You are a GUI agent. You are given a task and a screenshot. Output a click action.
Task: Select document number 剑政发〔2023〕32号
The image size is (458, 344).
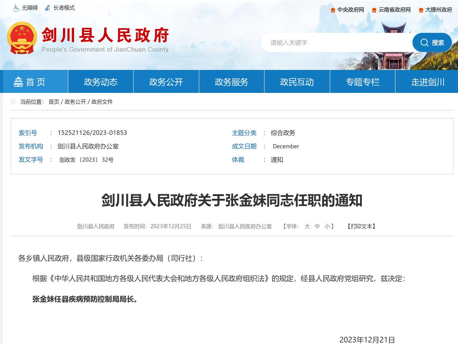tap(86, 160)
